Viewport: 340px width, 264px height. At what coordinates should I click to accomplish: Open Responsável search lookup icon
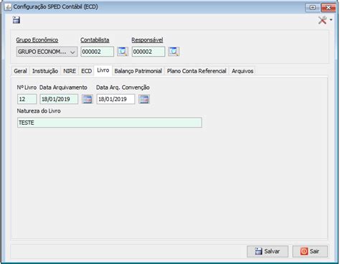tap(174, 52)
